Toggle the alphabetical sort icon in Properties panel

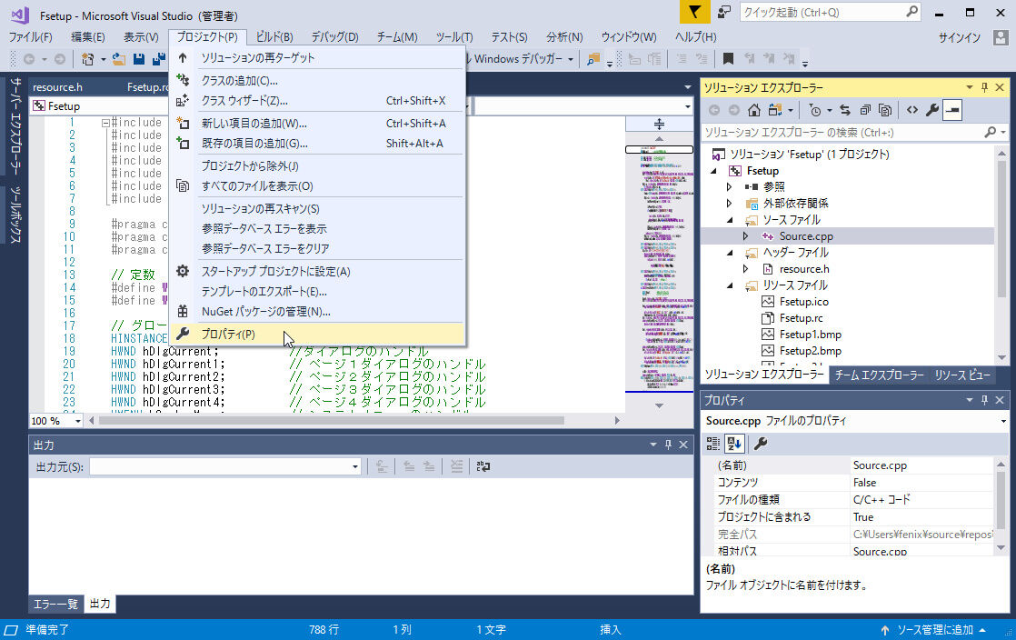pos(734,444)
